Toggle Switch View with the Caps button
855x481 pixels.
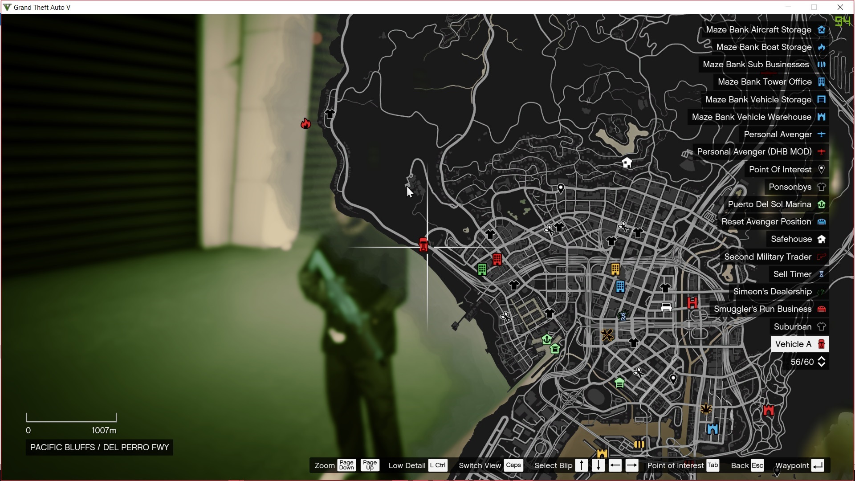[x=513, y=465]
